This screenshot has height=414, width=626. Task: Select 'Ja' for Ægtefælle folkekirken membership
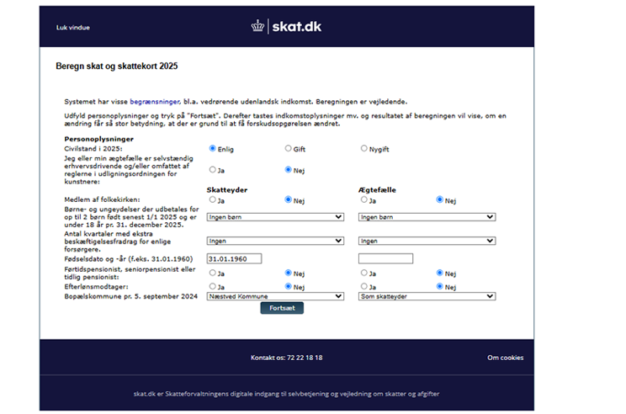pos(364,200)
